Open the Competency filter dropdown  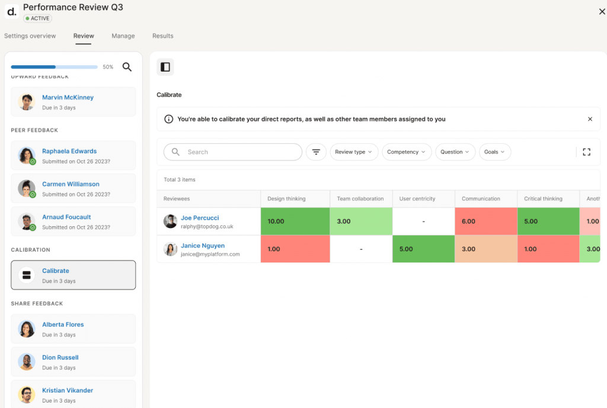(x=407, y=152)
